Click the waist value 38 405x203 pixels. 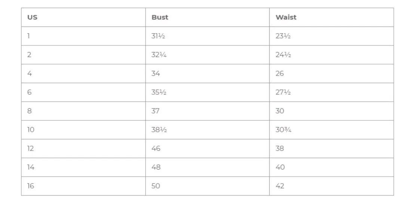(x=280, y=149)
